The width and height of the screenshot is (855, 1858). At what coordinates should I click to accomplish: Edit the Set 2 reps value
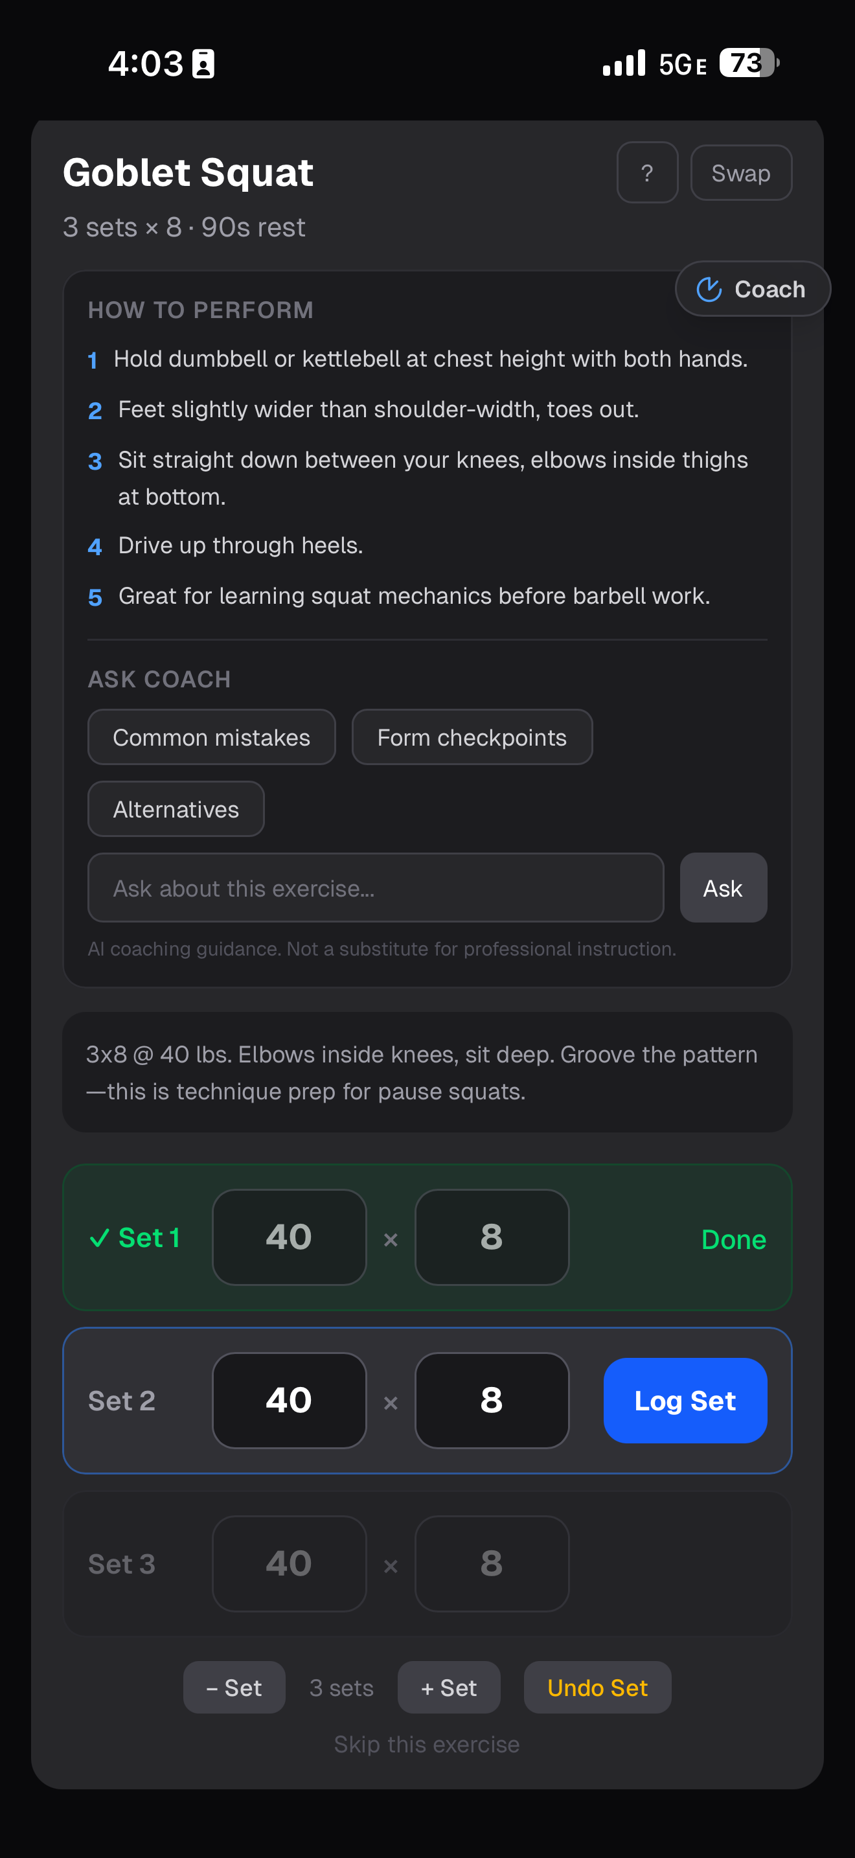pos(492,1399)
